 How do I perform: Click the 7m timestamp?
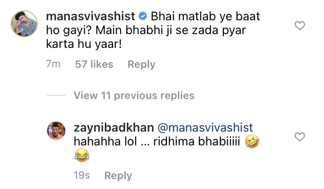[x=53, y=64]
